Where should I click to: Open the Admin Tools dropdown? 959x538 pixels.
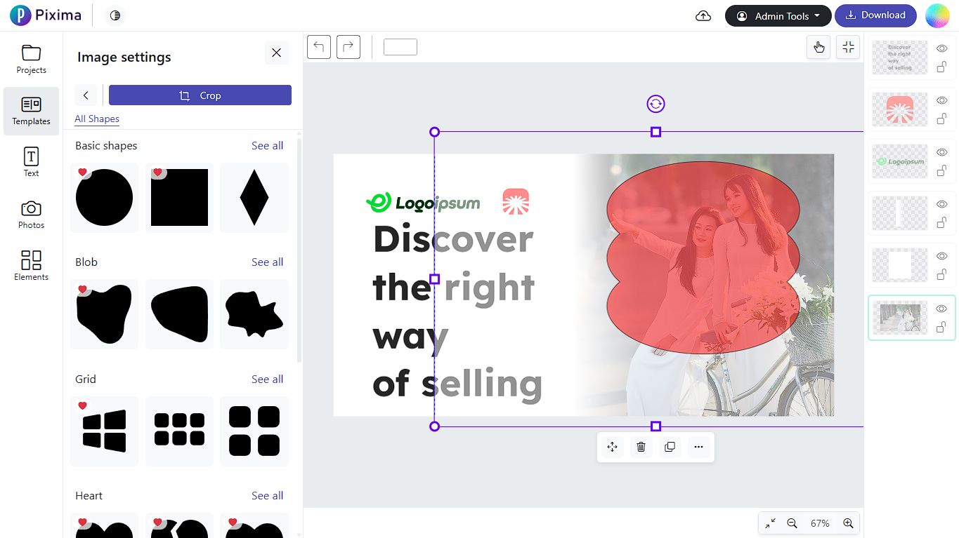[x=778, y=16]
